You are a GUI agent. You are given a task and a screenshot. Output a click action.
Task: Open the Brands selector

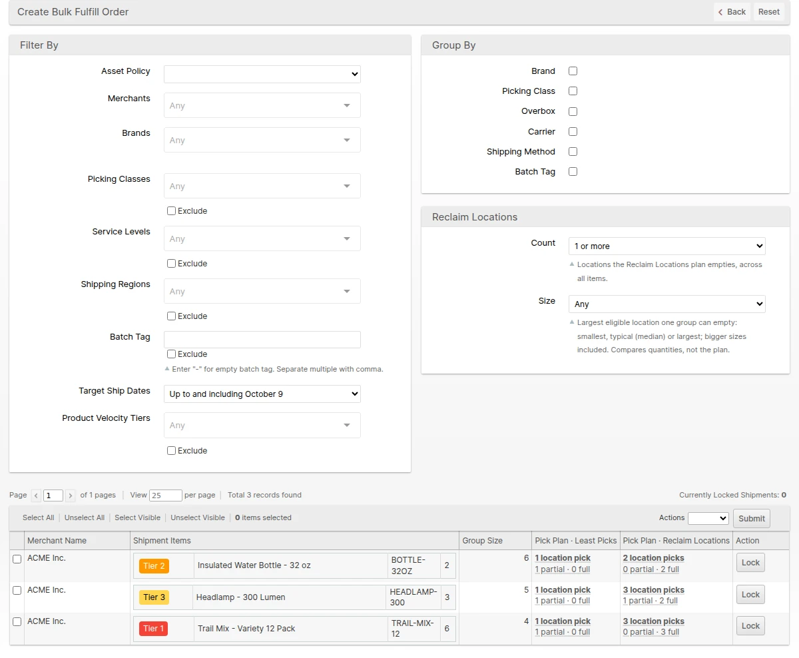[x=262, y=140]
